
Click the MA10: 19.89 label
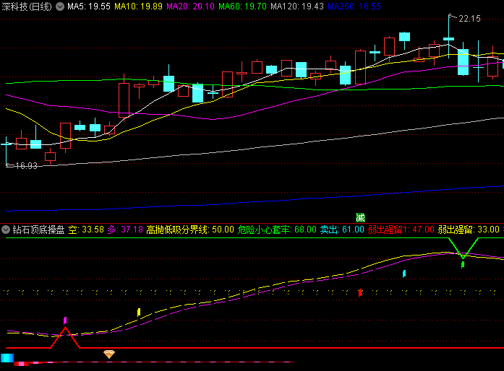click(139, 6)
